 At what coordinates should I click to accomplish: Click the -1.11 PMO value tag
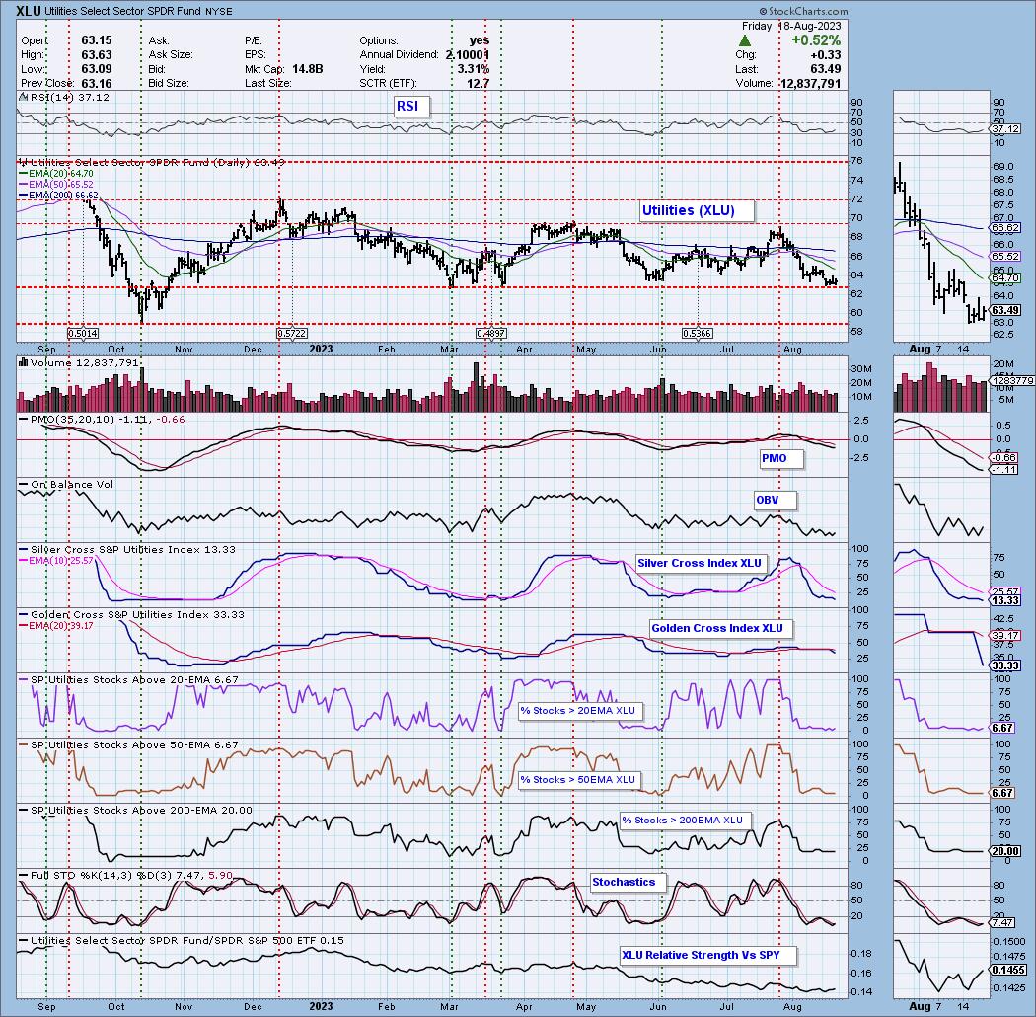tap(1005, 469)
